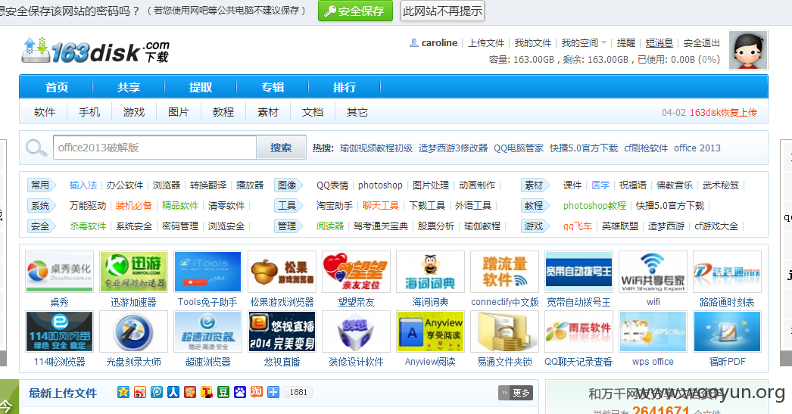Open 桌秀美化 software icon
Screen dimensions: 792x414
coord(59,272)
